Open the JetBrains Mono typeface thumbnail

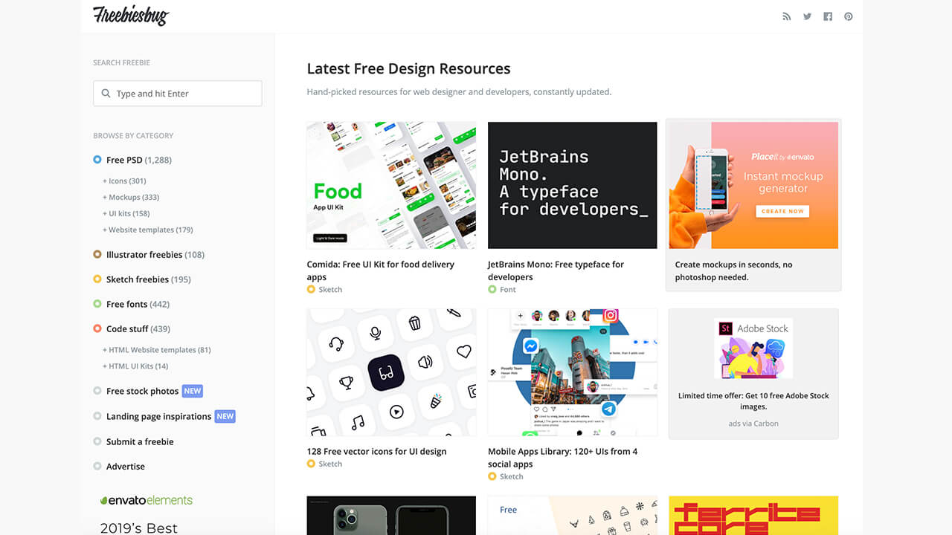point(572,185)
